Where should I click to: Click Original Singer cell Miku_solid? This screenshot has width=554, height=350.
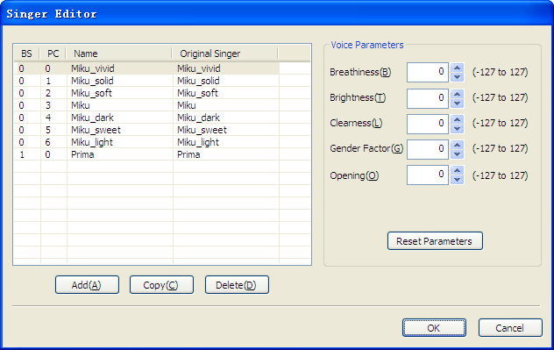click(x=198, y=81)
